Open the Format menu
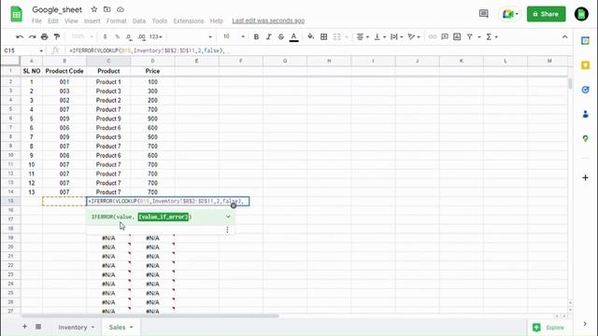This screenshot has height=336, width=598. click(x=116, y=21)
